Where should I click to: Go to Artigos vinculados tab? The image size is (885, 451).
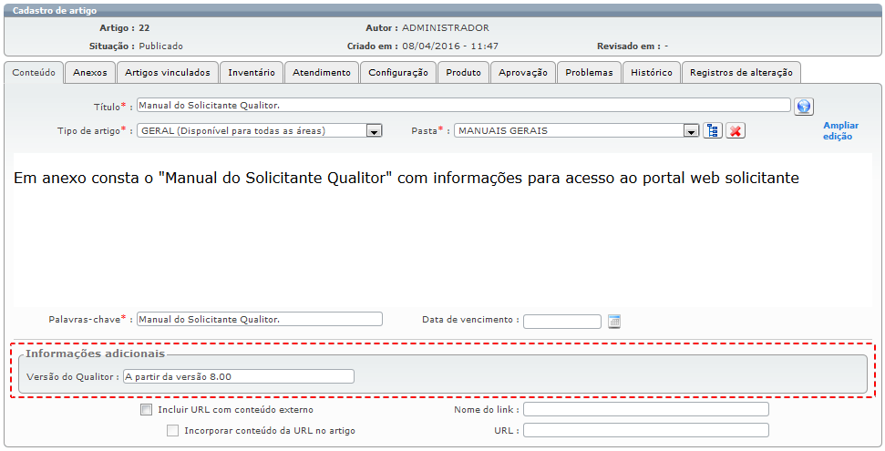click(x=167, y=72)
